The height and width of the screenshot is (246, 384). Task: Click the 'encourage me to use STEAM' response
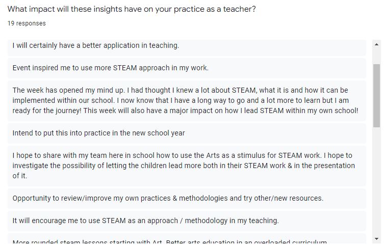click(x=187, y=221)
